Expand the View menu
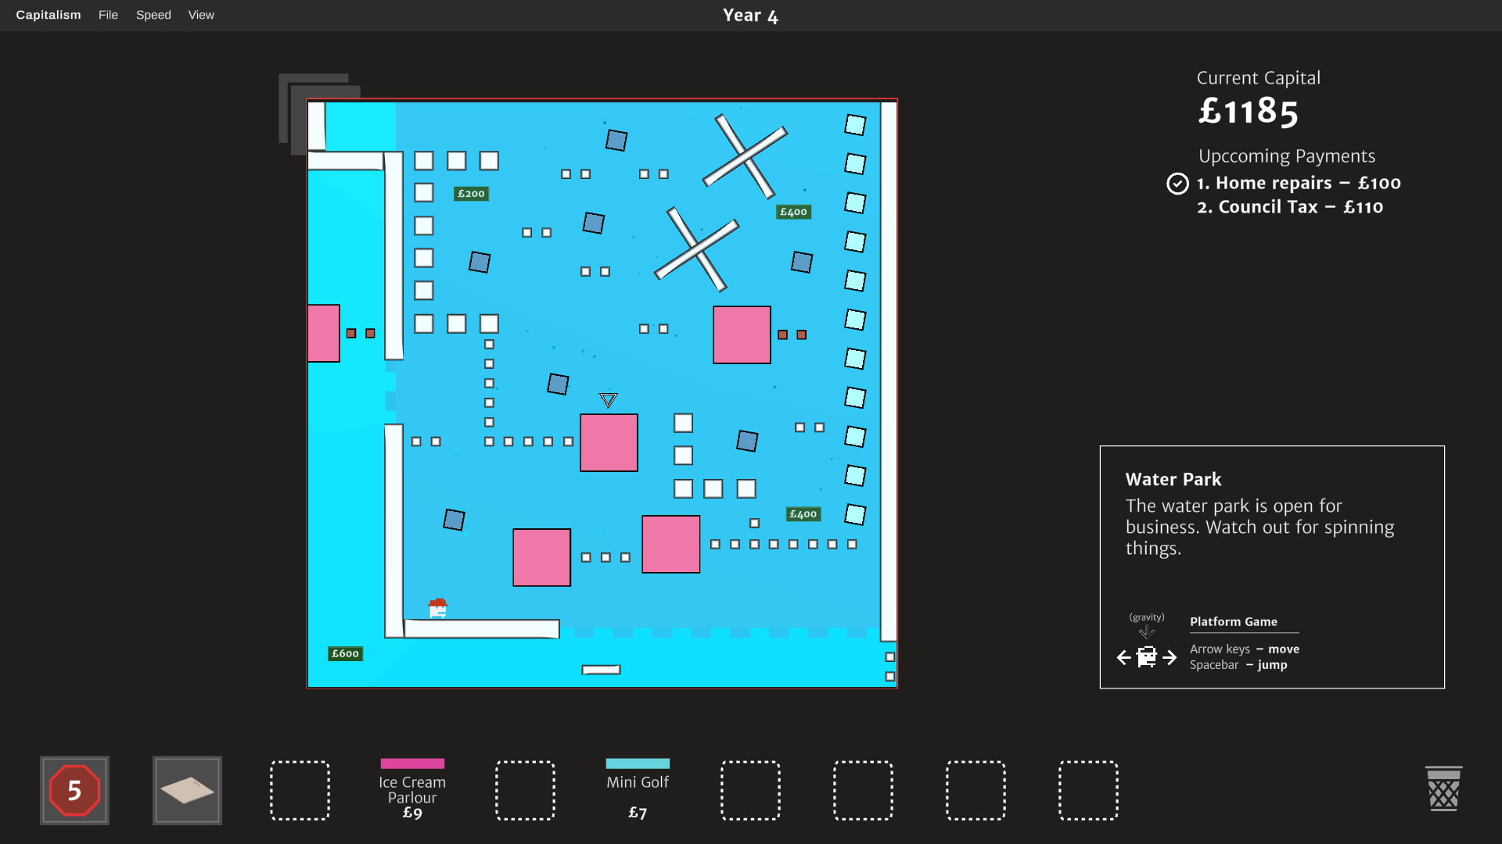The height and width of the screenshot is (844, 1502). click(x=201, y=15)
